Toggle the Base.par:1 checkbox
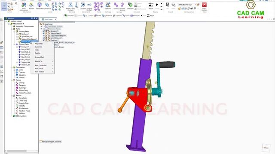Viewport: 275px width, 154px height. tap(44, 31)
